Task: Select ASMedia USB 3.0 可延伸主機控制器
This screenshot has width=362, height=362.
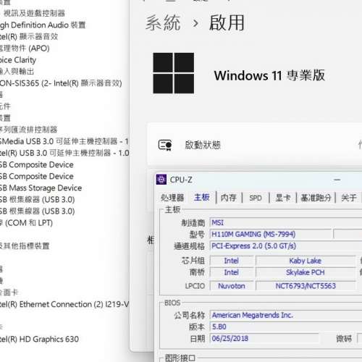Action: click(x=64, y=141)
